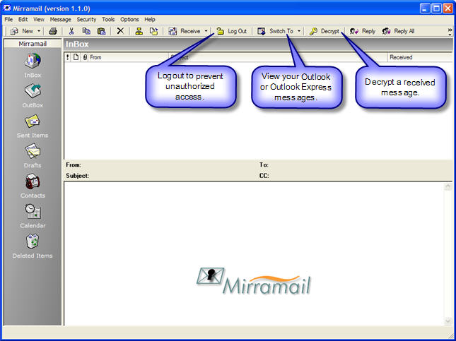
Task: Open the Drafts folder
Action: click(33, 156)
